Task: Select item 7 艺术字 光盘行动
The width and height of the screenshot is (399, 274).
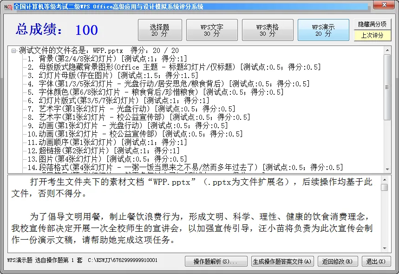Action: (x=131, y=109)
